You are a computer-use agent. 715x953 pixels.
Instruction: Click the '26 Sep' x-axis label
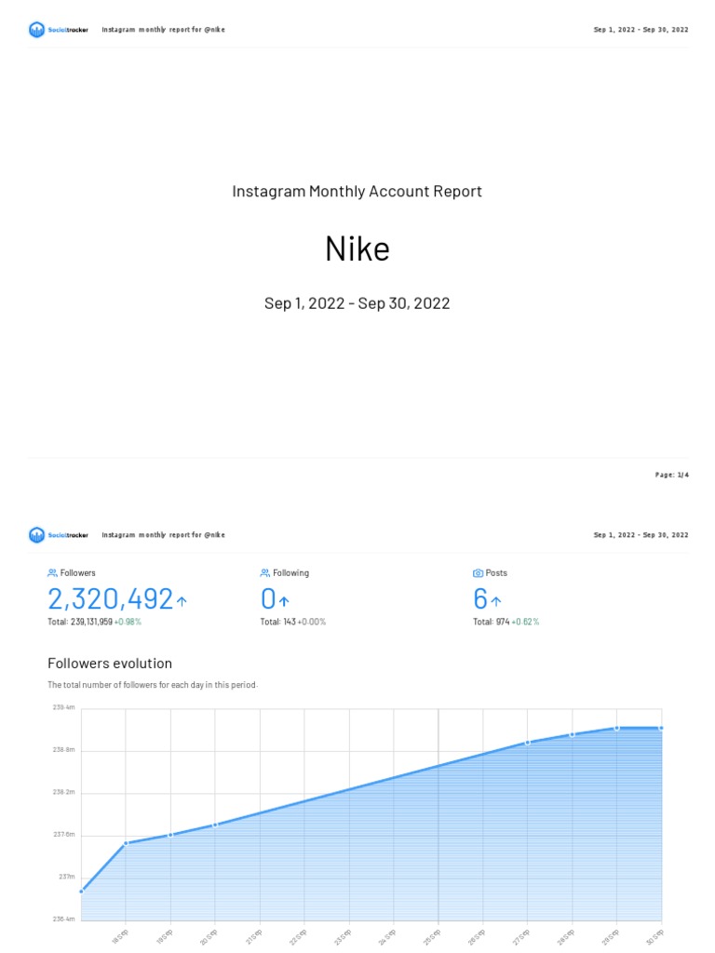[477, 936]
